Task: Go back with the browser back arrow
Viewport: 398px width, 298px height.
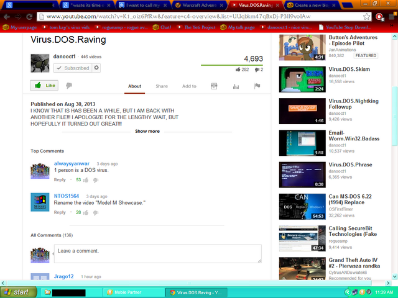Action: pyautogui.click(x=7, y=17)
